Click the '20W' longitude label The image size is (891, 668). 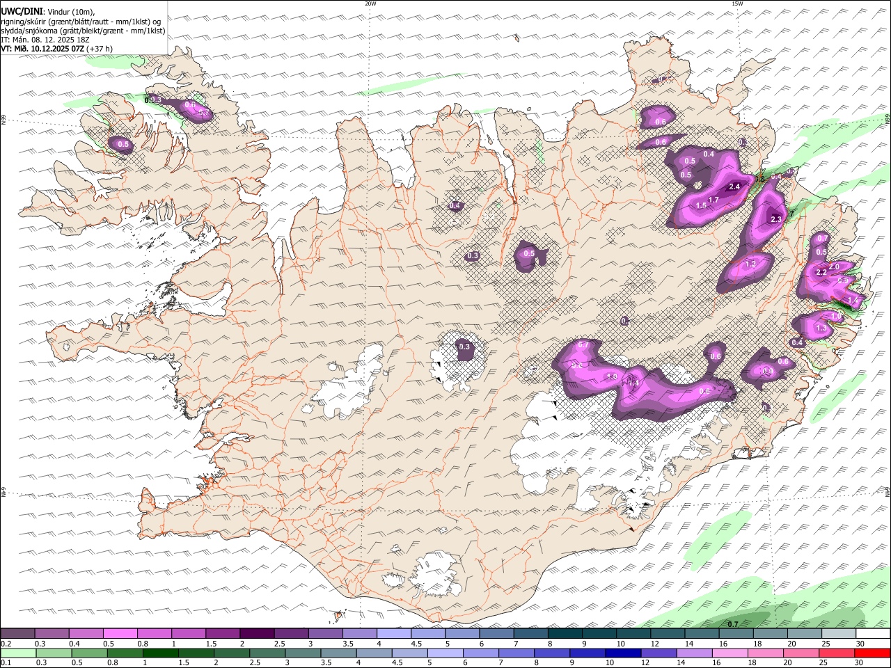point(370,3)
